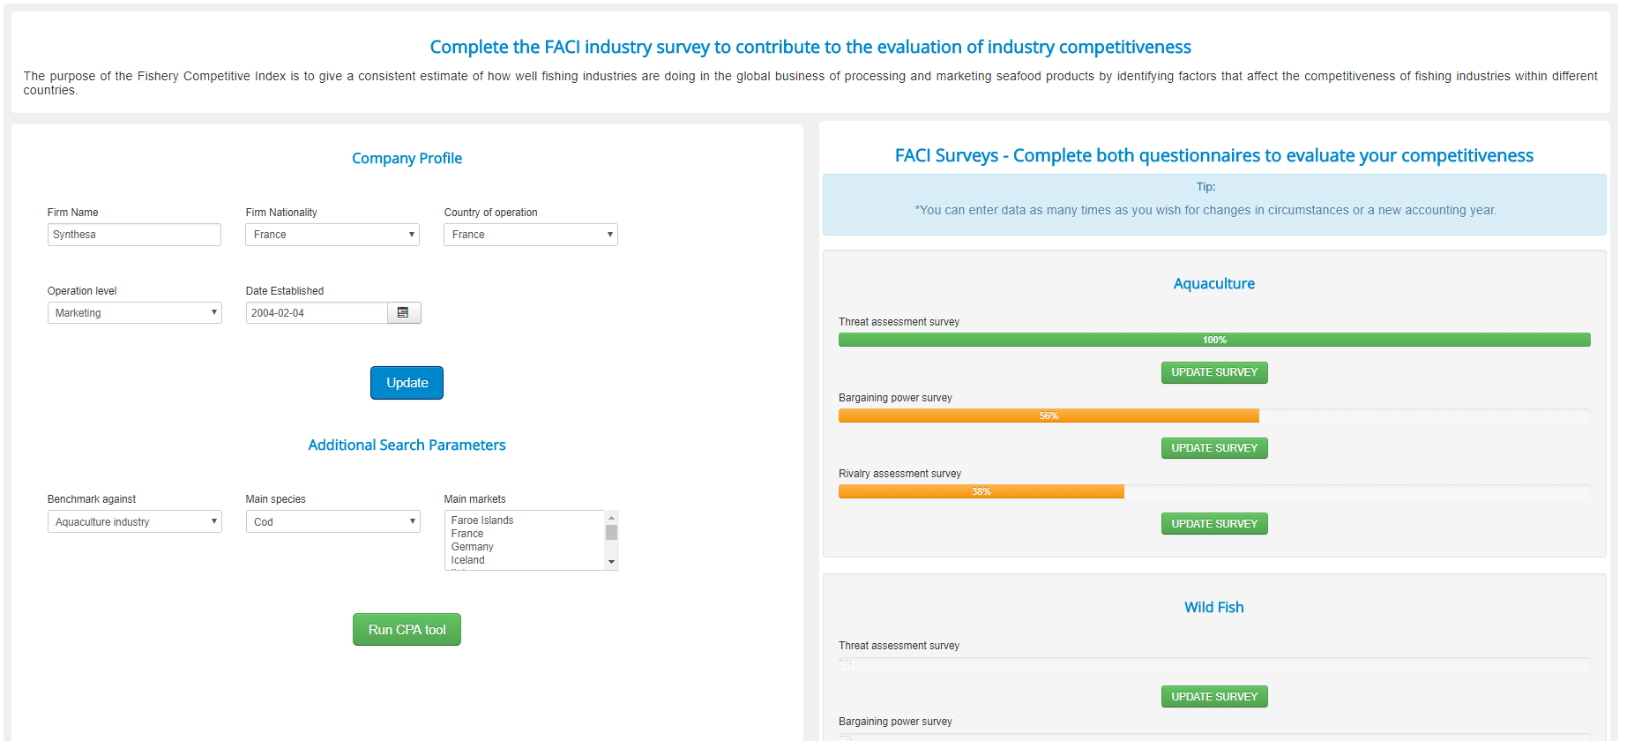The width and height of the screenshot is (1627, 741).
Task: Click the Additional Search Parameters heading
Action: point(407,445)
